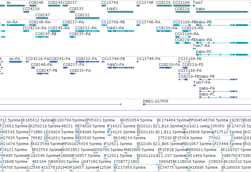Select the Tom7 gene label
251x172 pixels.
click(198, 3)
